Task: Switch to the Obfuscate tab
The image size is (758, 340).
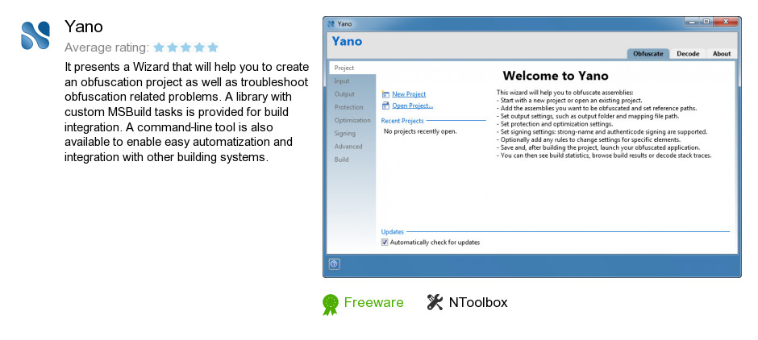Action: click(x=648, y=54)
